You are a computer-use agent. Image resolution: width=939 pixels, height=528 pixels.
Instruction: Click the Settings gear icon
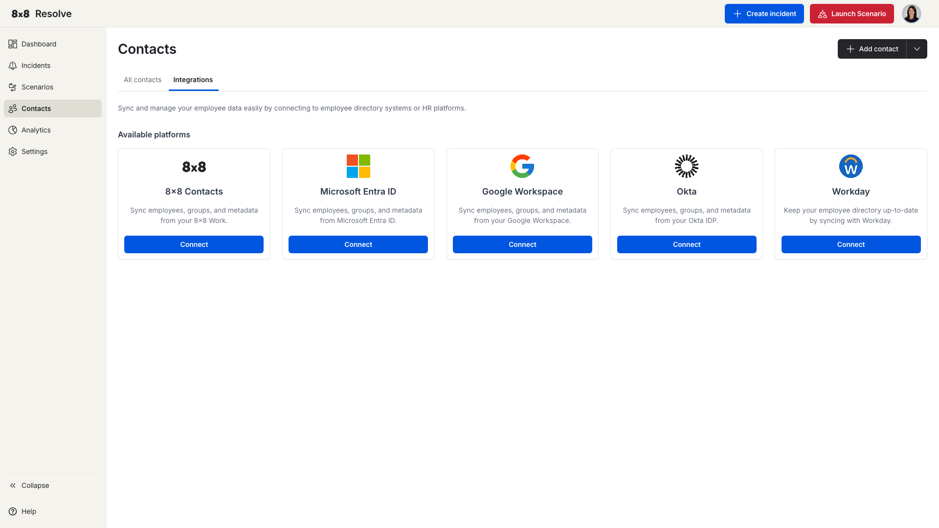pos(13,152)
